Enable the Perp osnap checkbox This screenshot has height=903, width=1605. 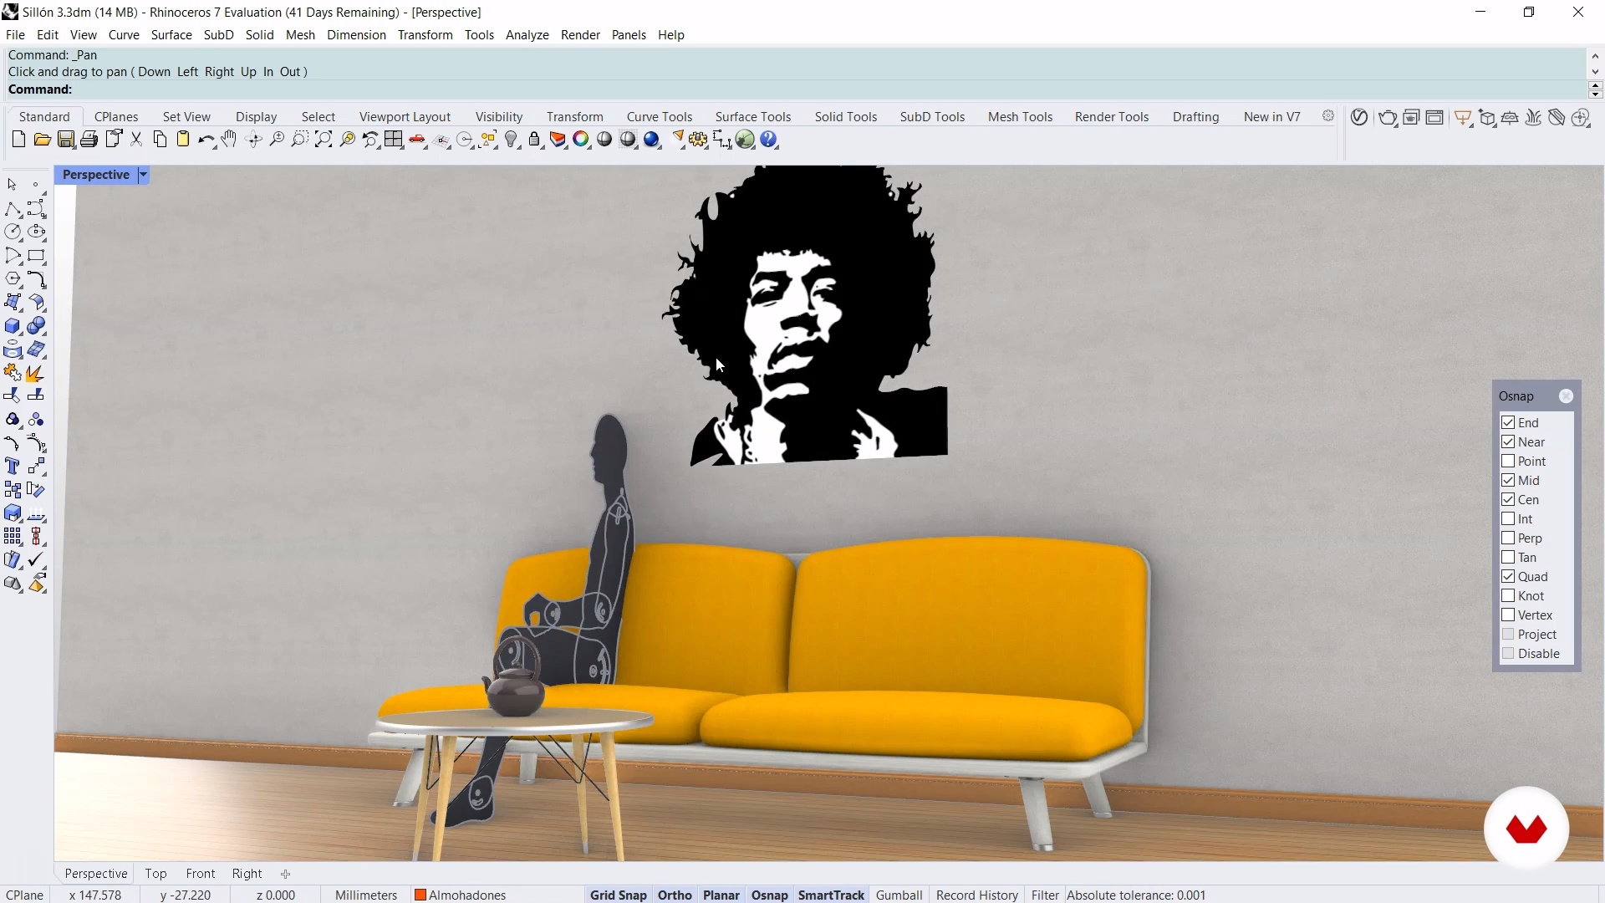(1508, 538)
